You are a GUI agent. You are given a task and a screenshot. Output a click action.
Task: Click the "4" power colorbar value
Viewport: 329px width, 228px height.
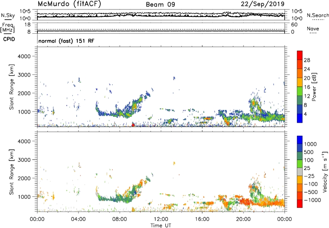pyautogui.click(x=305, y=114)
